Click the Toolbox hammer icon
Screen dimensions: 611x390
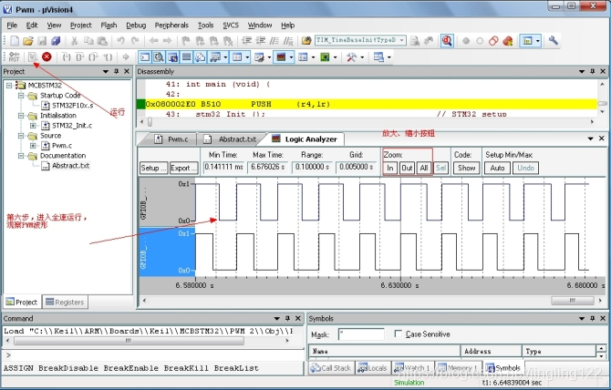[351, 57]
